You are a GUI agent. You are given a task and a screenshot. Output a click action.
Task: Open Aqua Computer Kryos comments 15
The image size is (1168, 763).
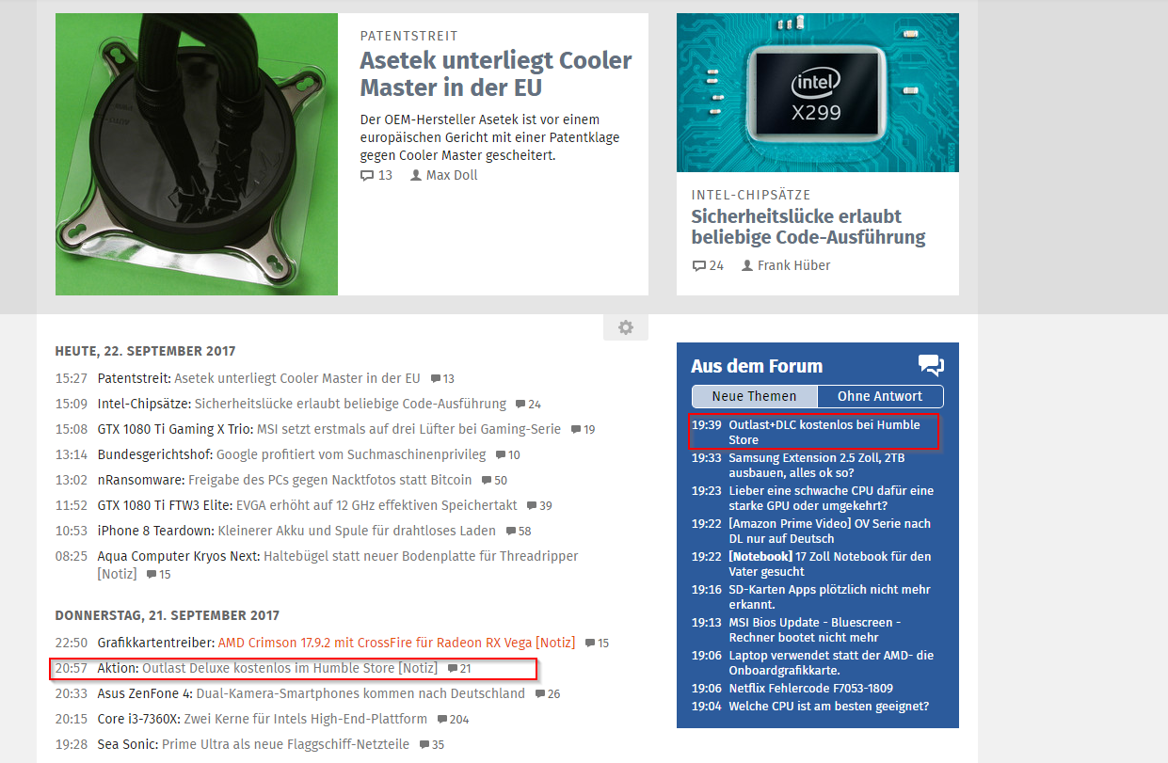click(x=158, y=575)
